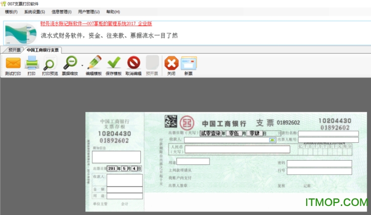Open the 帮助(H) menu
The width and height of the screenshot is (371, 215).
coord(113,12)
